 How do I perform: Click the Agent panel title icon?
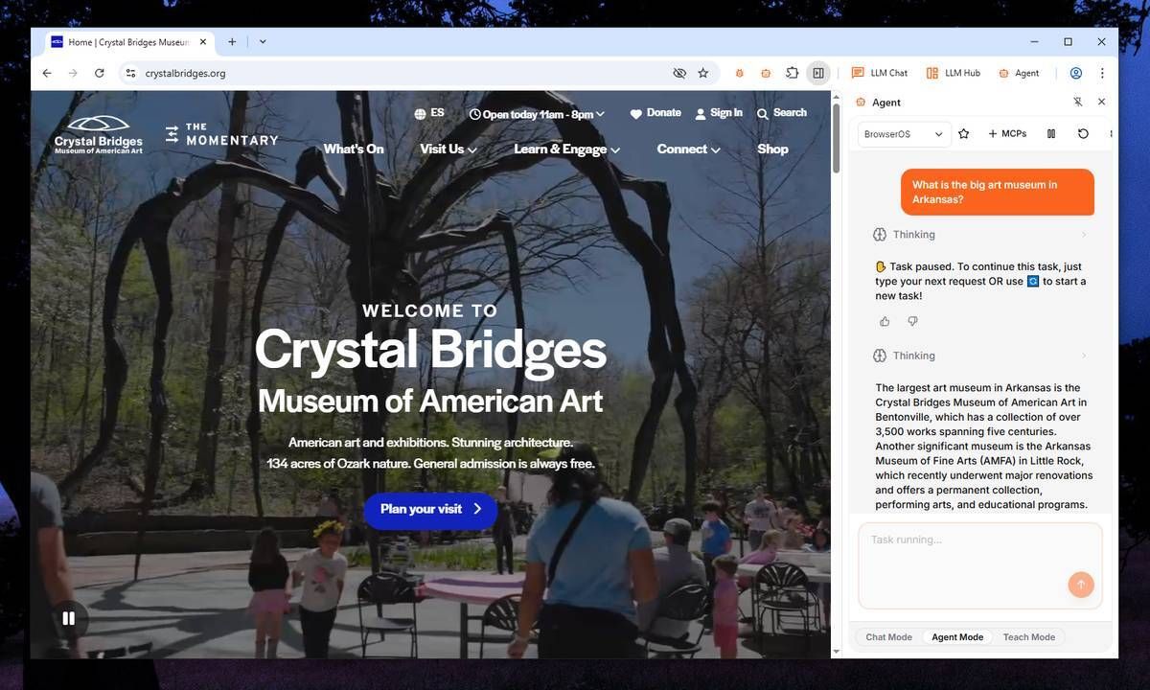[x=861, y=103]
